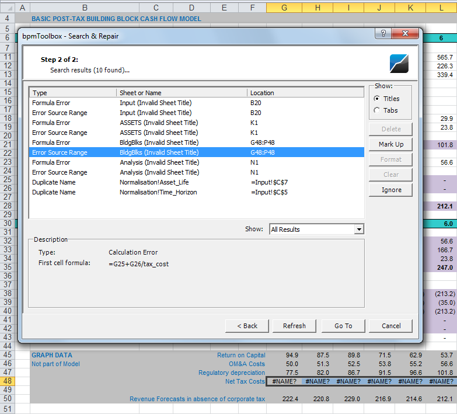Select Formula Error row for Analysis N1
This screenshot has width=457, height=414.
pos(197,162)
